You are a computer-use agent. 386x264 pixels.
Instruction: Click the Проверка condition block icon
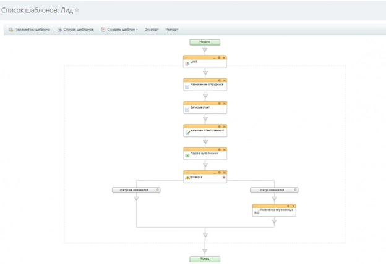[x=187, y=178]
